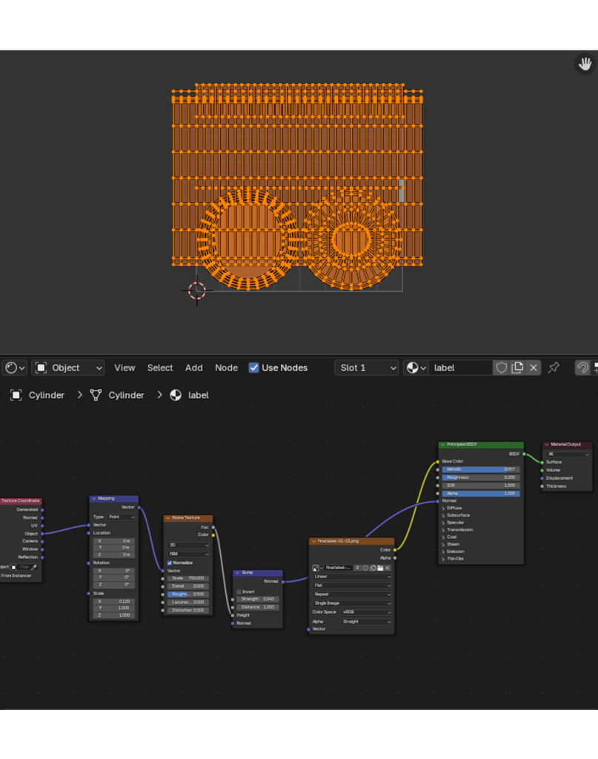Click the Roughness slider in Principled BSDF
Image resolution: width=598 pixels, height=759 pixels.
click(x=481, y=477)
